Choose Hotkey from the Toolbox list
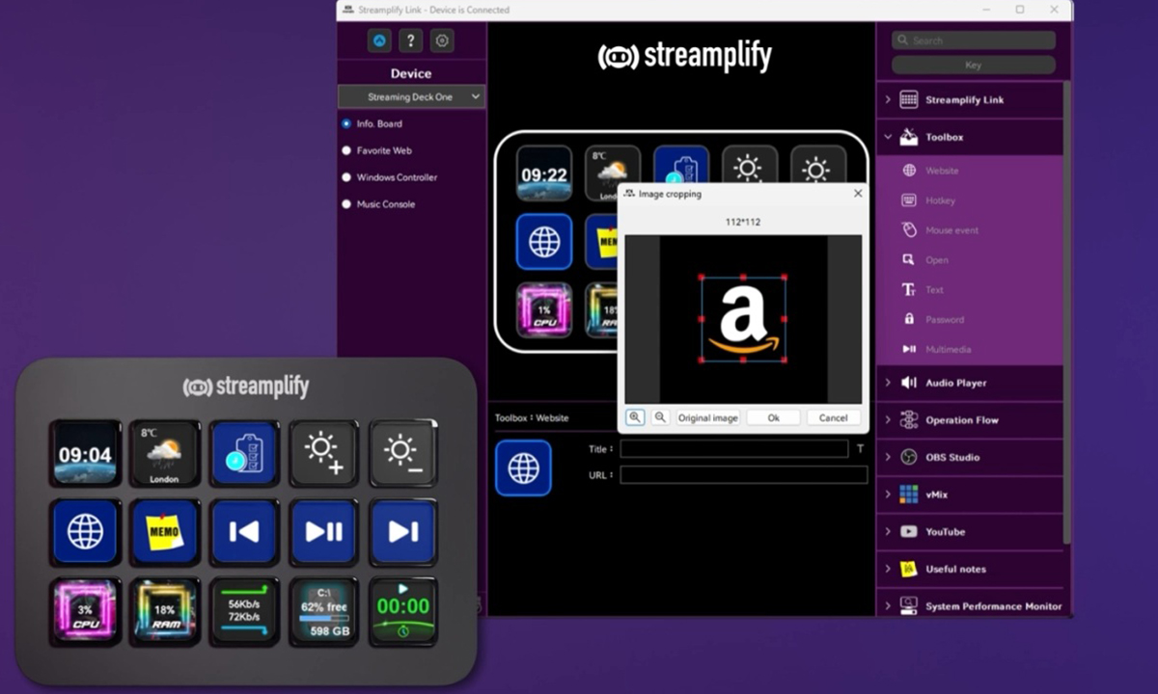Viewport: 1158px width, 694px height. point(939,200)
